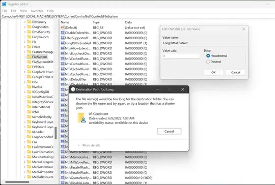
Task: Click Cancel in Destination Path Too Long dialog
Action: coord(169,131)
